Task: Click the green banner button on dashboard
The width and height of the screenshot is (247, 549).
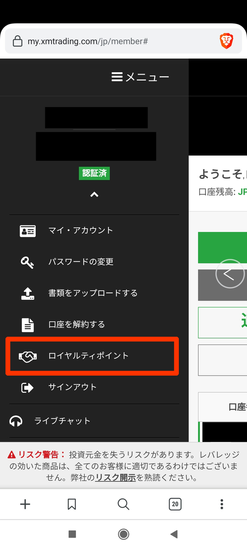Action: [222, 248]
